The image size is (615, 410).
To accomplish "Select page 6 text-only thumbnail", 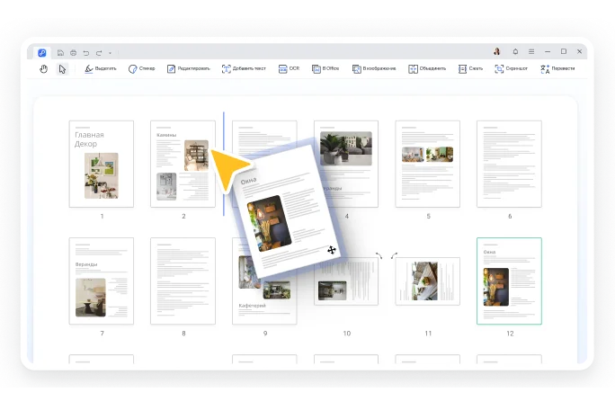I will pyautogui.click(x=509, y=164).
